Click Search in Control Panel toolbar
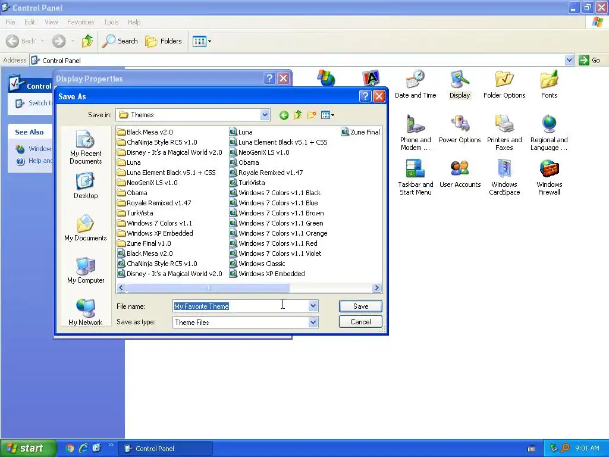Image resolution: width=609 pixels, height=457 pixels. tap(120, 41)
